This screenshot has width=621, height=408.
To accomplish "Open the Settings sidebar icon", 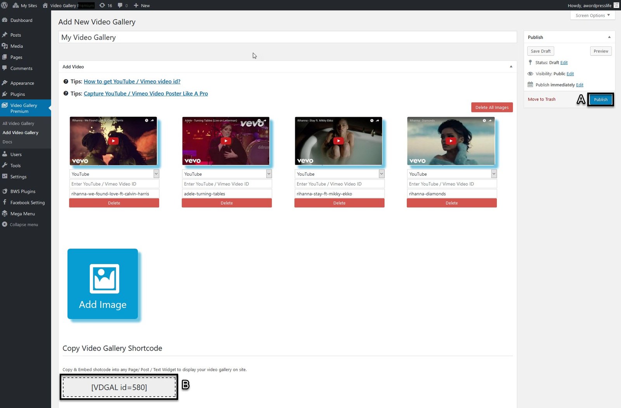I will pyautogui.click(x=5, y=176).
